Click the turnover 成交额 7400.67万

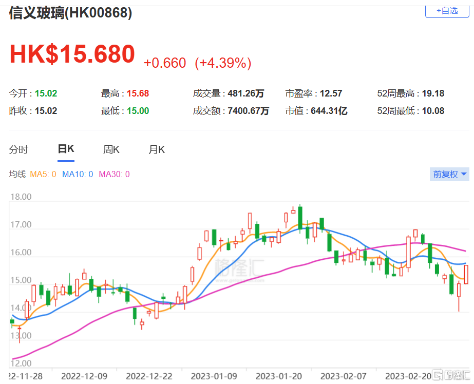click(x=231, y=111)
